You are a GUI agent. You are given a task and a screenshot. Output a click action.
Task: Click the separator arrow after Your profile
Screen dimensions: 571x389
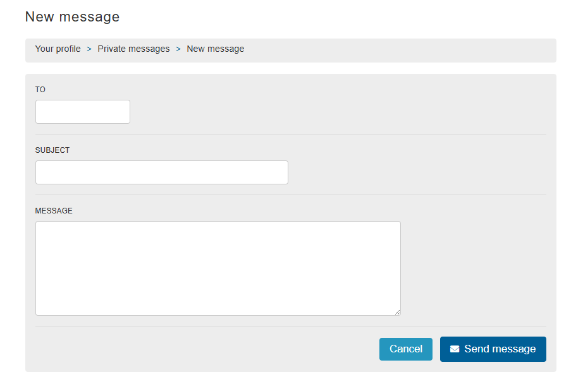[x=89, y=49]
